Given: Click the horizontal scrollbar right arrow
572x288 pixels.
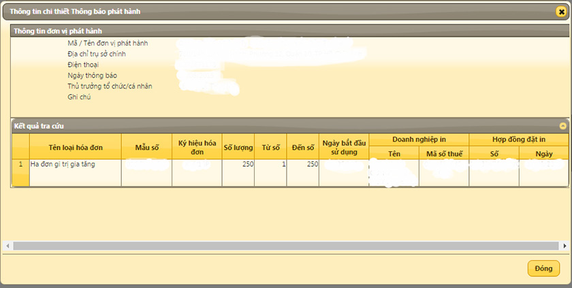Looking at the screenshot, I should pos(565,246).
